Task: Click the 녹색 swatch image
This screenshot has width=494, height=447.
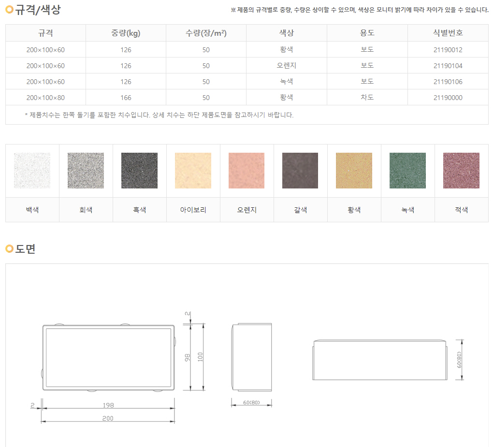Action: (407, 170)
